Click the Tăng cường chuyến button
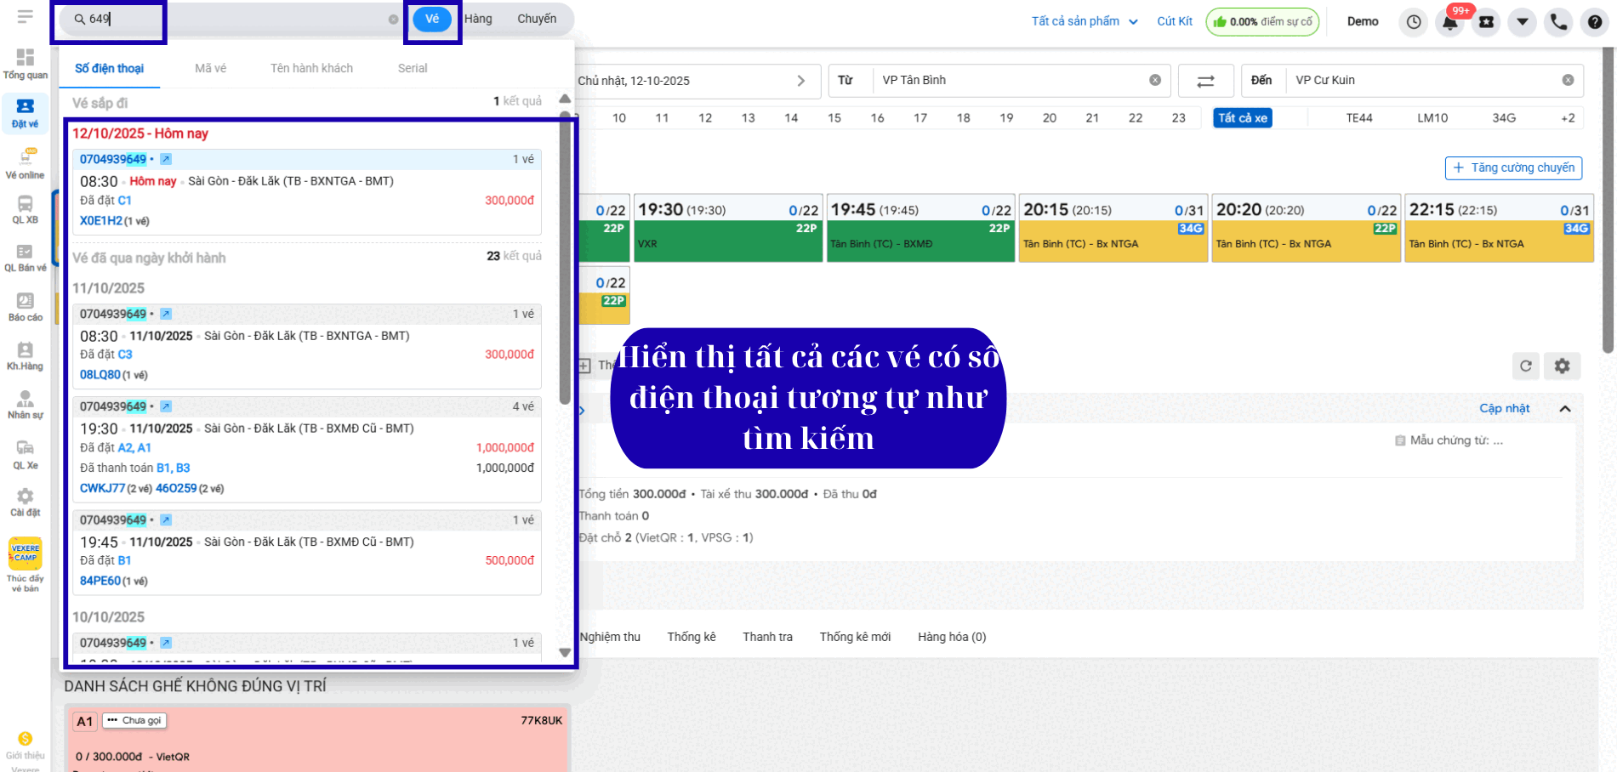Viewport: 1617px width, 772px height. coord(1513,168)
